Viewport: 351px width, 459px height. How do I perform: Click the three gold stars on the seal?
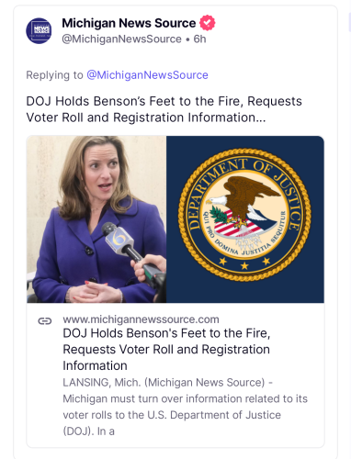pyautogui.click(x=244, y=263)
